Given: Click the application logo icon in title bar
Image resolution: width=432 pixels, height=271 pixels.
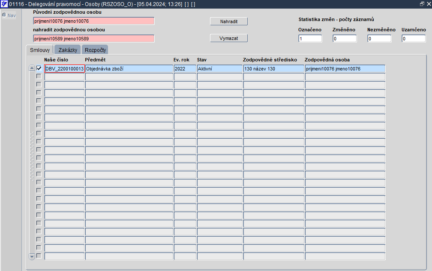Looking at the screenshot, I should (x=4, y=4).
